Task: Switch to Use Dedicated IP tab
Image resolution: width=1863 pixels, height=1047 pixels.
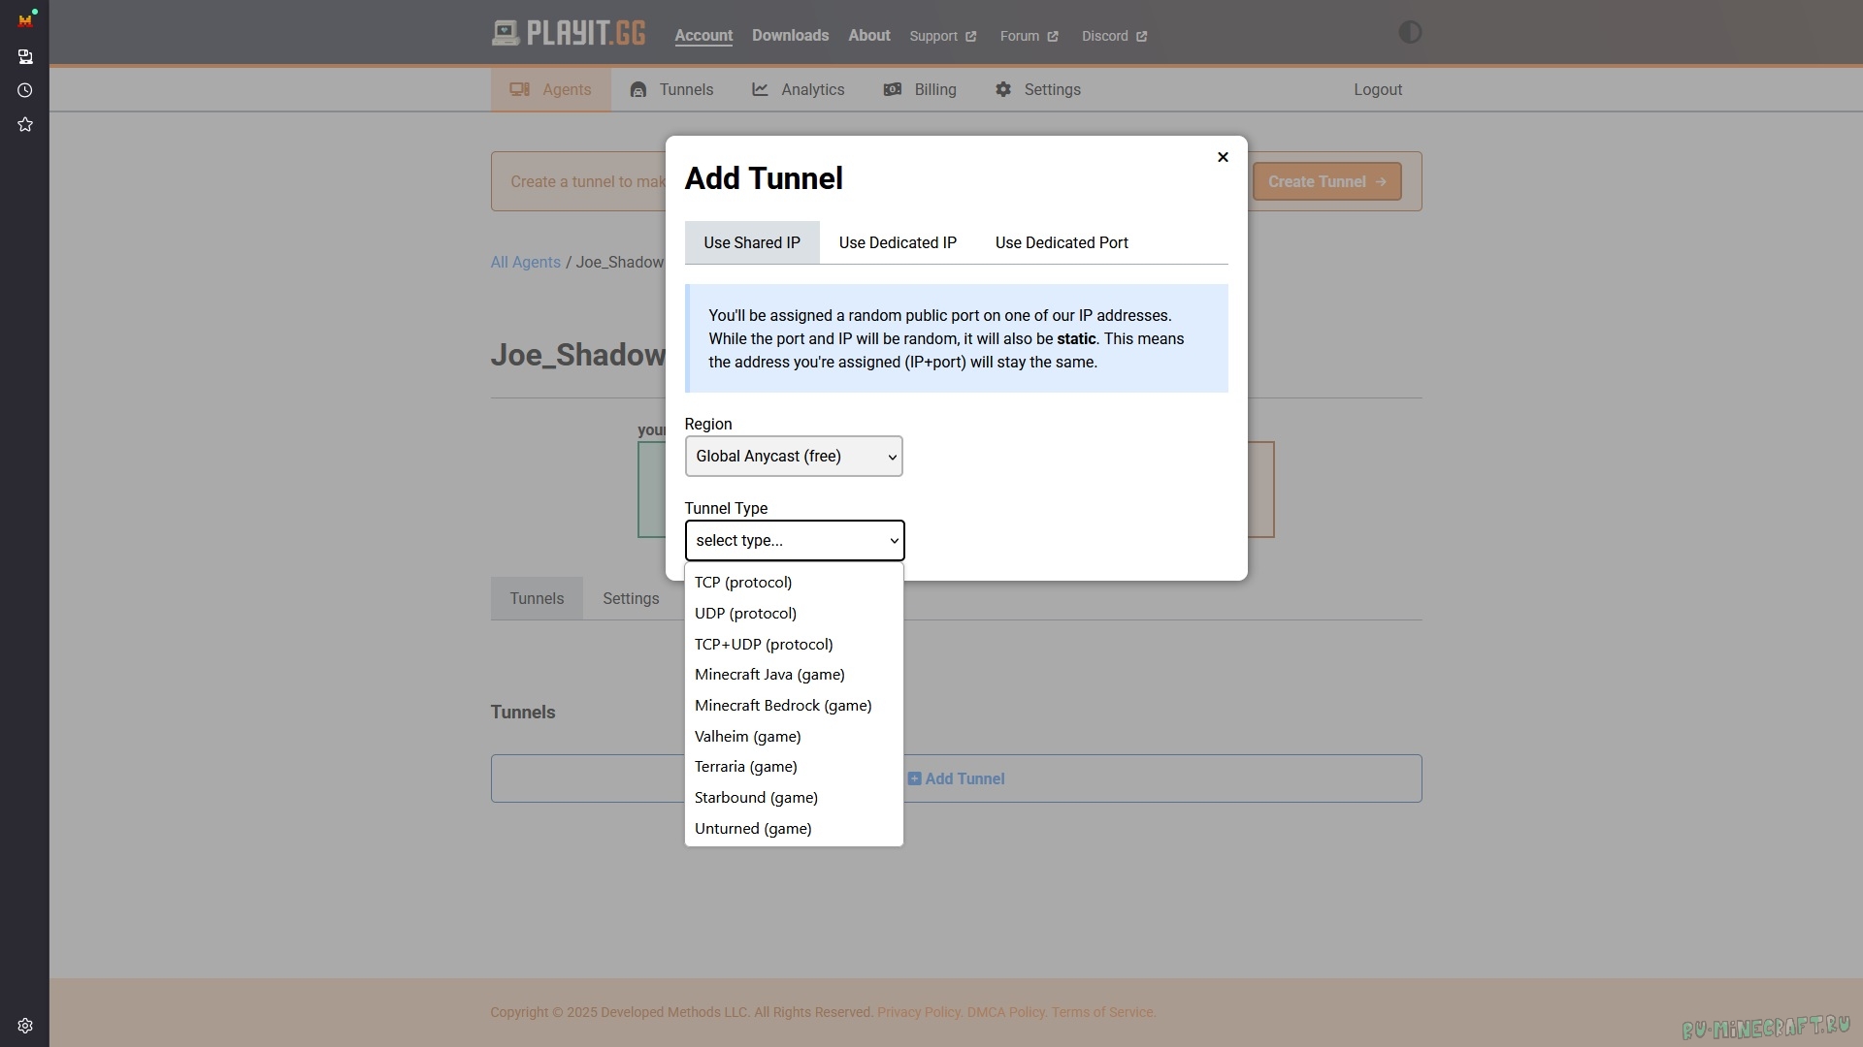Action: pyautogui.click(x=898, y=242)
